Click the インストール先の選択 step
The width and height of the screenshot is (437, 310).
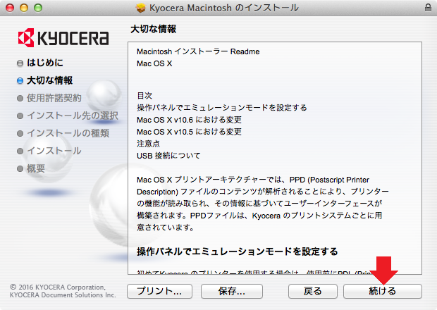73,116
